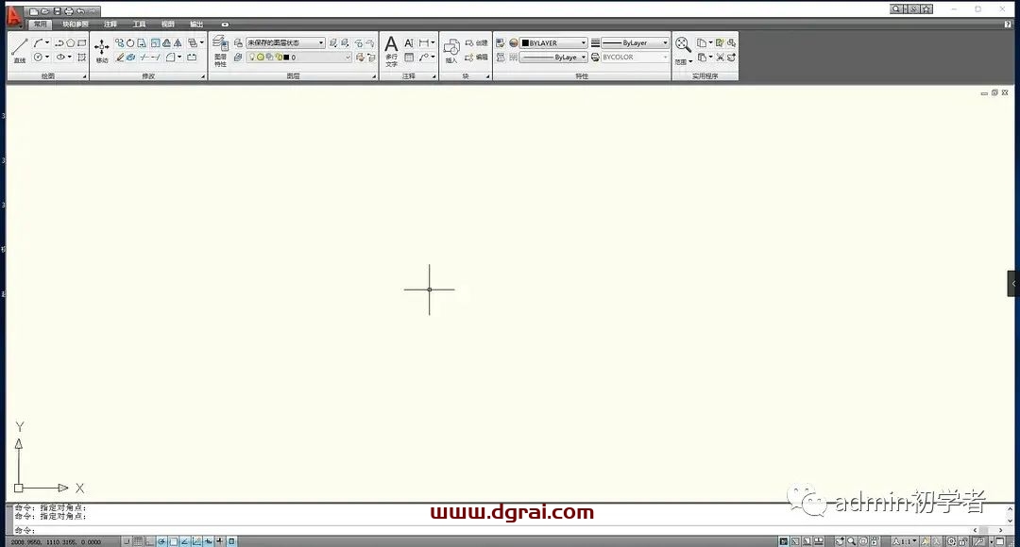Activate the Erase tool in Modify panel
Screen dimensions: 1020x547
click(x=120, y=58)
